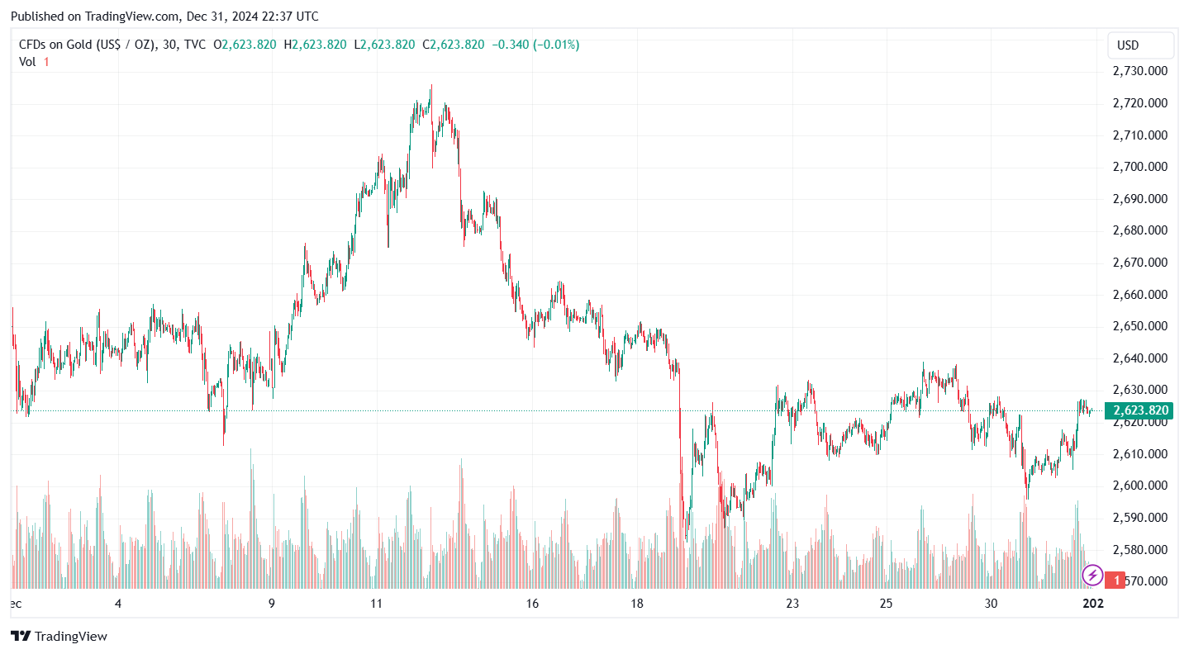Click the 2,670.000 price axis label
This screenshot has height=654, width=1189.
(1140, 263)
